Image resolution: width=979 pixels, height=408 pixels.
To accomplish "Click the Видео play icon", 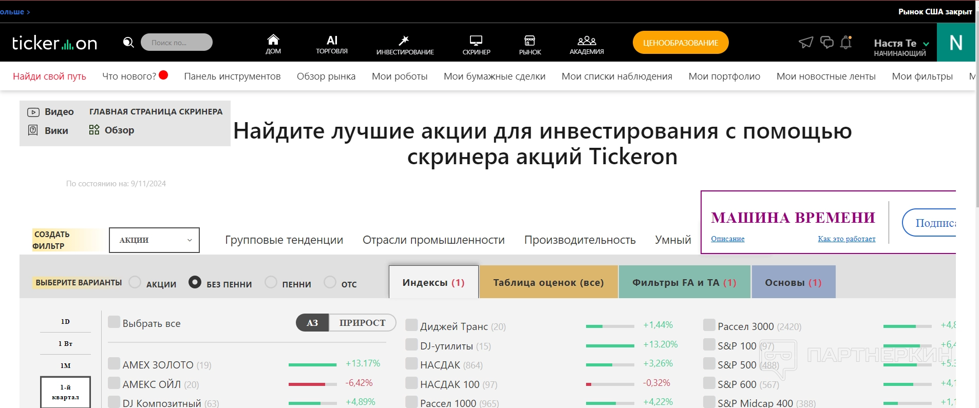I will 33,112.
